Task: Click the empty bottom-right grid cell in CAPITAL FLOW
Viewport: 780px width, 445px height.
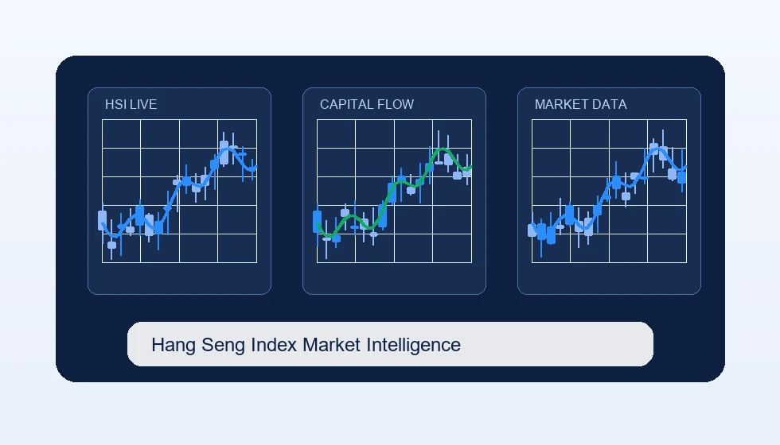Action: [x=452, y=248]
